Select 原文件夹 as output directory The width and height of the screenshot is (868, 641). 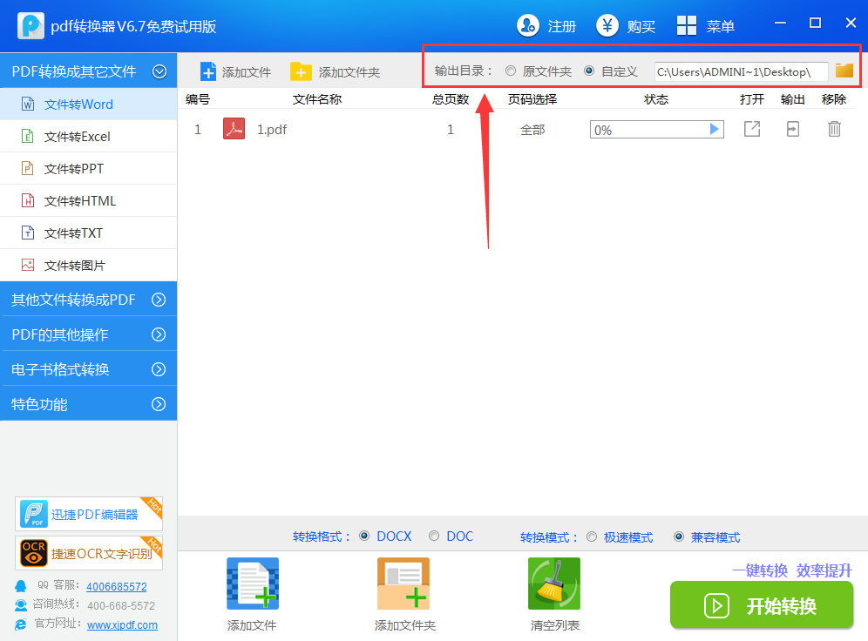coord(511,71)
